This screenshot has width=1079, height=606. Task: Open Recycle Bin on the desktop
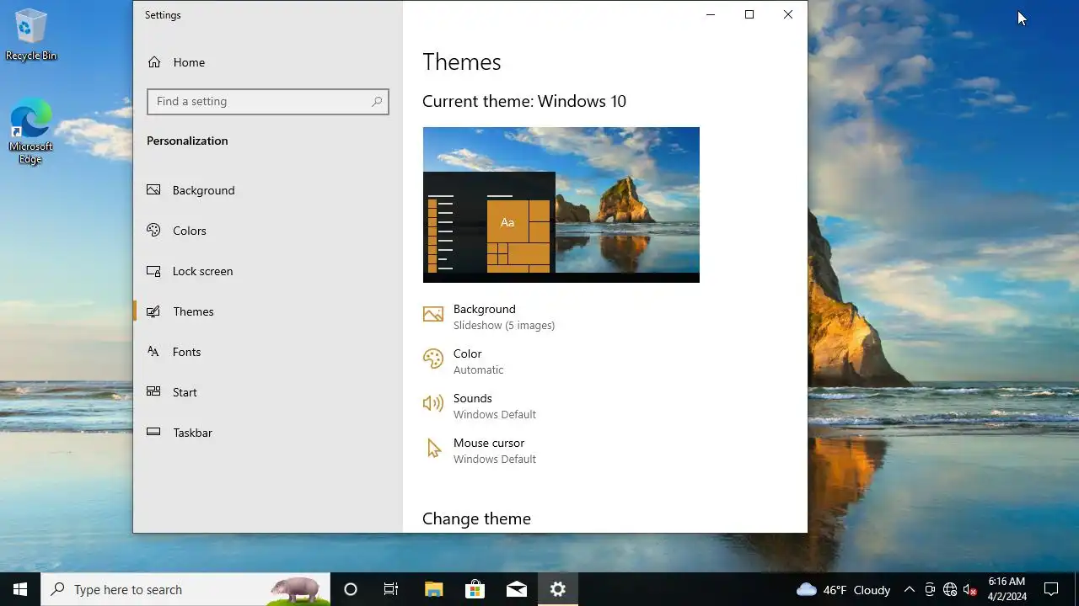pyautogui.click(x=31, y=35)
